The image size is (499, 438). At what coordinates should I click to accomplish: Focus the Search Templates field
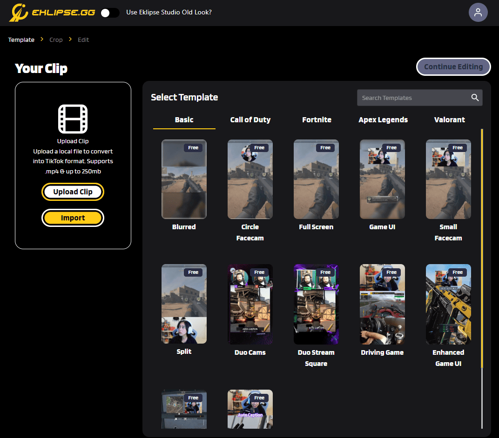coord(419,98)
